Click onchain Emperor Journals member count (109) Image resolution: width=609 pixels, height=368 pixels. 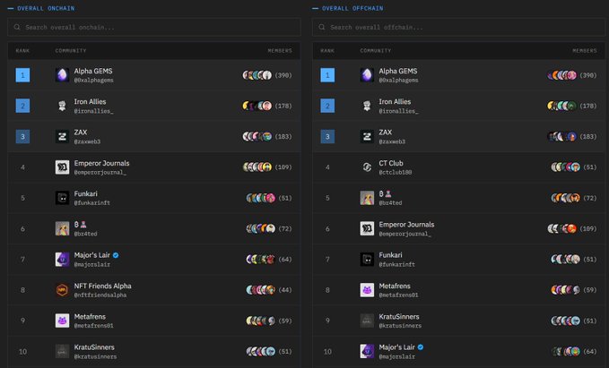tap(283, 167)
